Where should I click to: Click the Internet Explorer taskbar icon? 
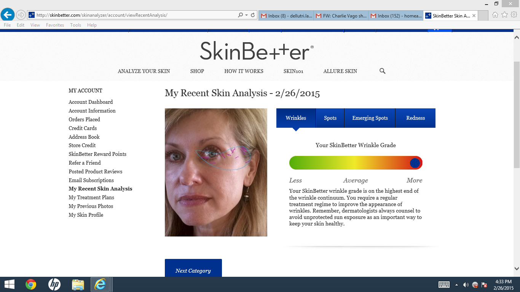pos(100,284)
